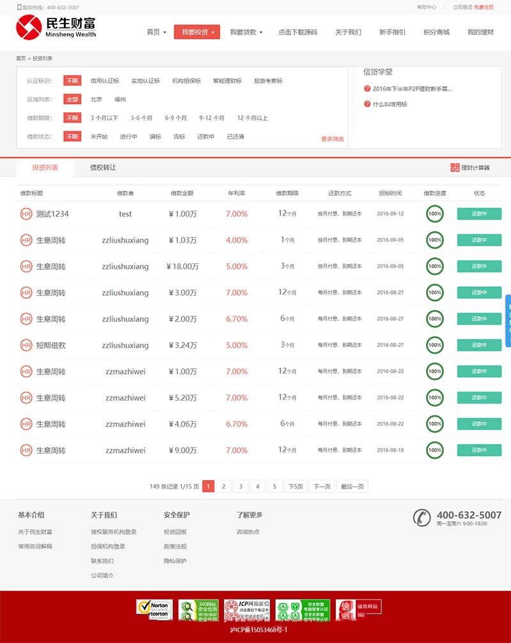The height and width of the screenshot is (643, 511).
Task: Open the 积分商城 menu item
Action: pyautogui.click(x=436, y=32)
